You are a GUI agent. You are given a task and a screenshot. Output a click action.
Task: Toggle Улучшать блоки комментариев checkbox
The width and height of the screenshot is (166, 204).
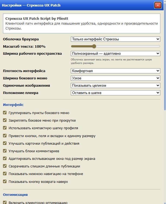click(x=5, y=151)
